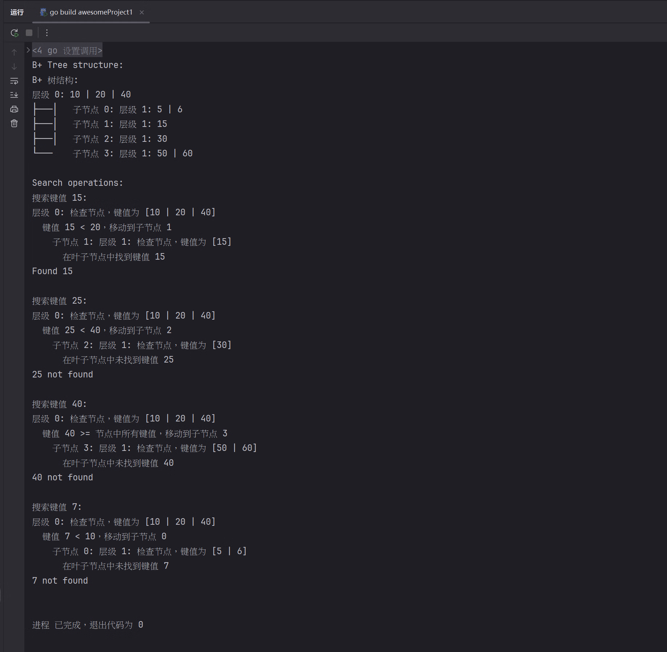
Task: Click the 'Found 15' output line
Action: (52, 271)
